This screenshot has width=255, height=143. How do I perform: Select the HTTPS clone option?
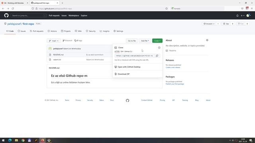(117, 51)
